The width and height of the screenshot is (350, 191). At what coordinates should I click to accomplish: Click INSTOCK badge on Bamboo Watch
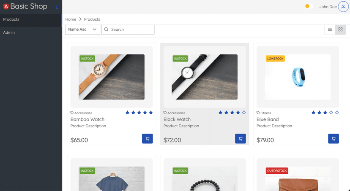click(x=87, y=59)
